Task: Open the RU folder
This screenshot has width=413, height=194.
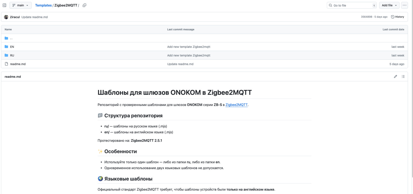Action: coord(12,55)
